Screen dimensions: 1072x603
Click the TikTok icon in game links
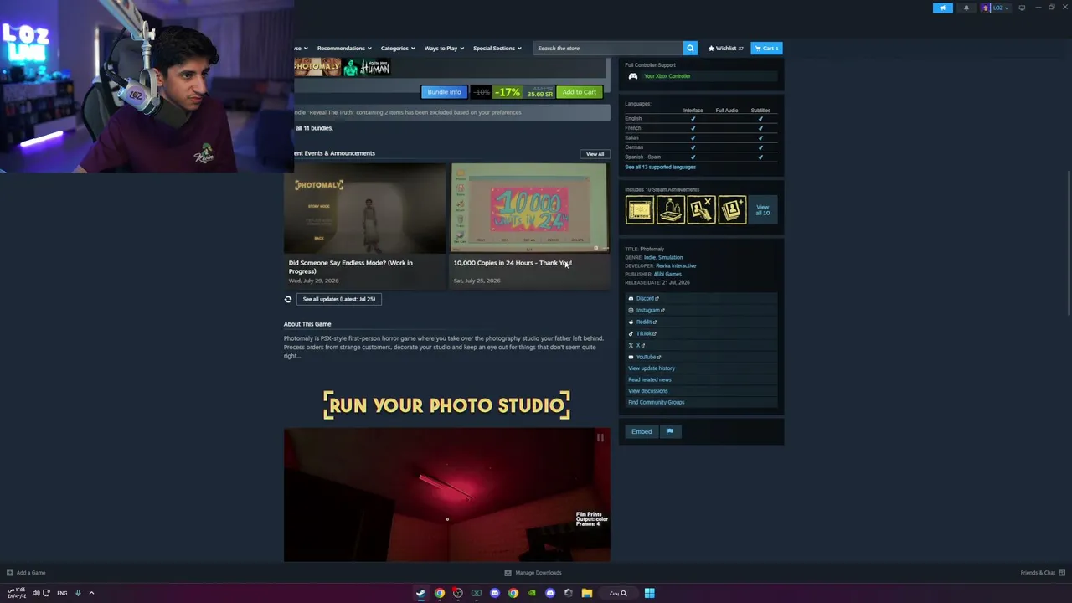pyautogui.click(x=631, y=333)
